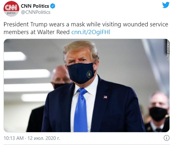Image resolution: width=174 pixels, height=145 pixels.
Task: Click the CNN Politics account name
Action: (35, 6)
